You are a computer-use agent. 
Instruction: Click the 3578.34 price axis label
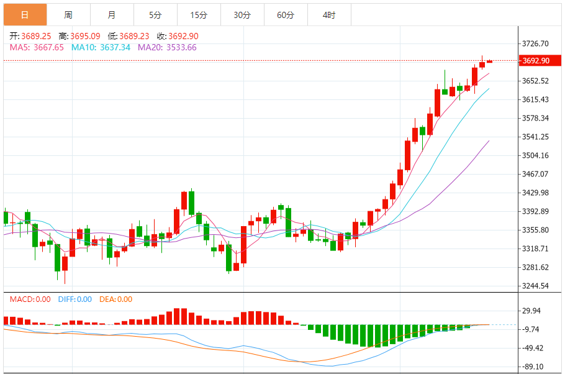pyautogui.click(x=535, y=118)
